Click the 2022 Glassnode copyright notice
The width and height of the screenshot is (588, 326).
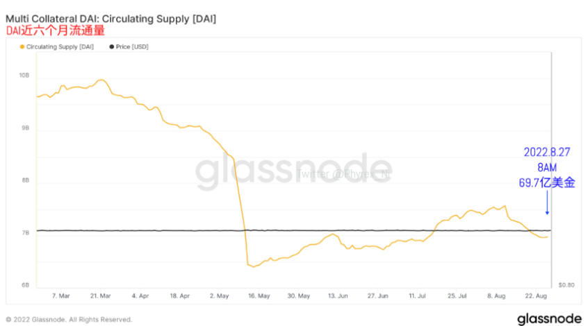[x=69, y=320]
